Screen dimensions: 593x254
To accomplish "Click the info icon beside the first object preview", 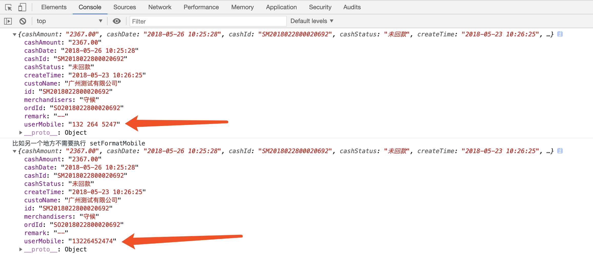I will point(560,34).
